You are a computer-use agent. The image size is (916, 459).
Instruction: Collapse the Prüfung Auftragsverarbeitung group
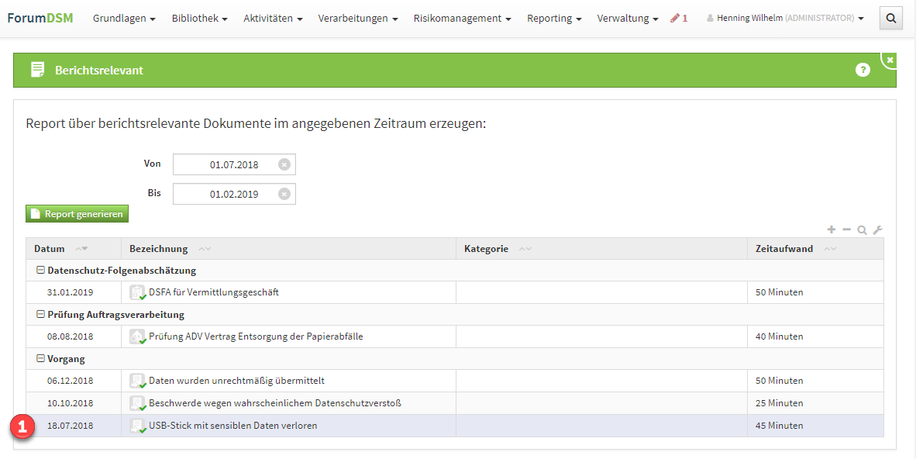[40, 315]
